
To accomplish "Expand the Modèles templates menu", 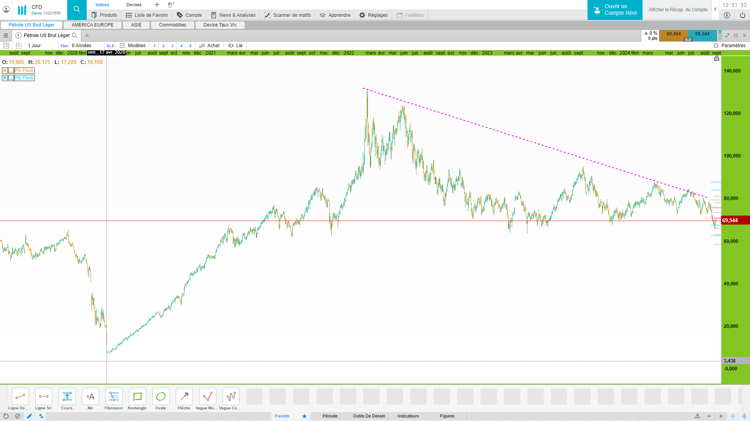I will click(132, 46).
